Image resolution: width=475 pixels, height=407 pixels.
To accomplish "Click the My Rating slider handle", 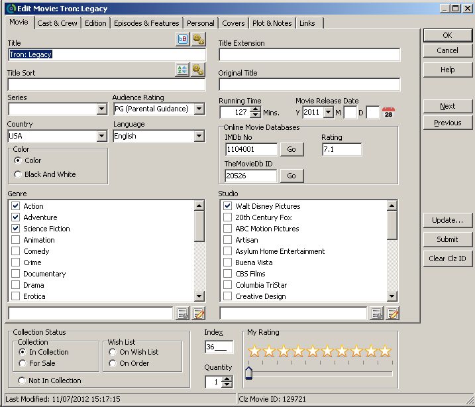I will (x=248, y=373).
